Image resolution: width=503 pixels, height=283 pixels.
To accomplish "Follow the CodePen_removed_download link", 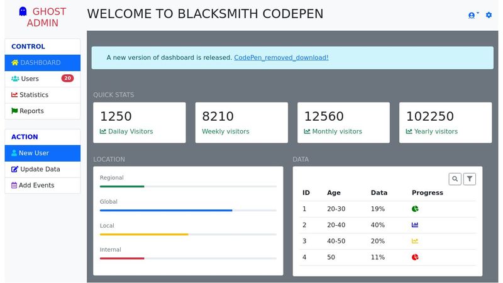I will 281,58.
